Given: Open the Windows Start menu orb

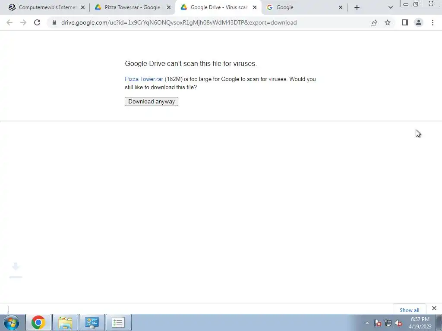Looking at the screenshot, I should (12, 322).
